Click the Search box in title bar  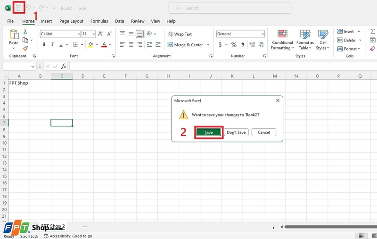230,8
